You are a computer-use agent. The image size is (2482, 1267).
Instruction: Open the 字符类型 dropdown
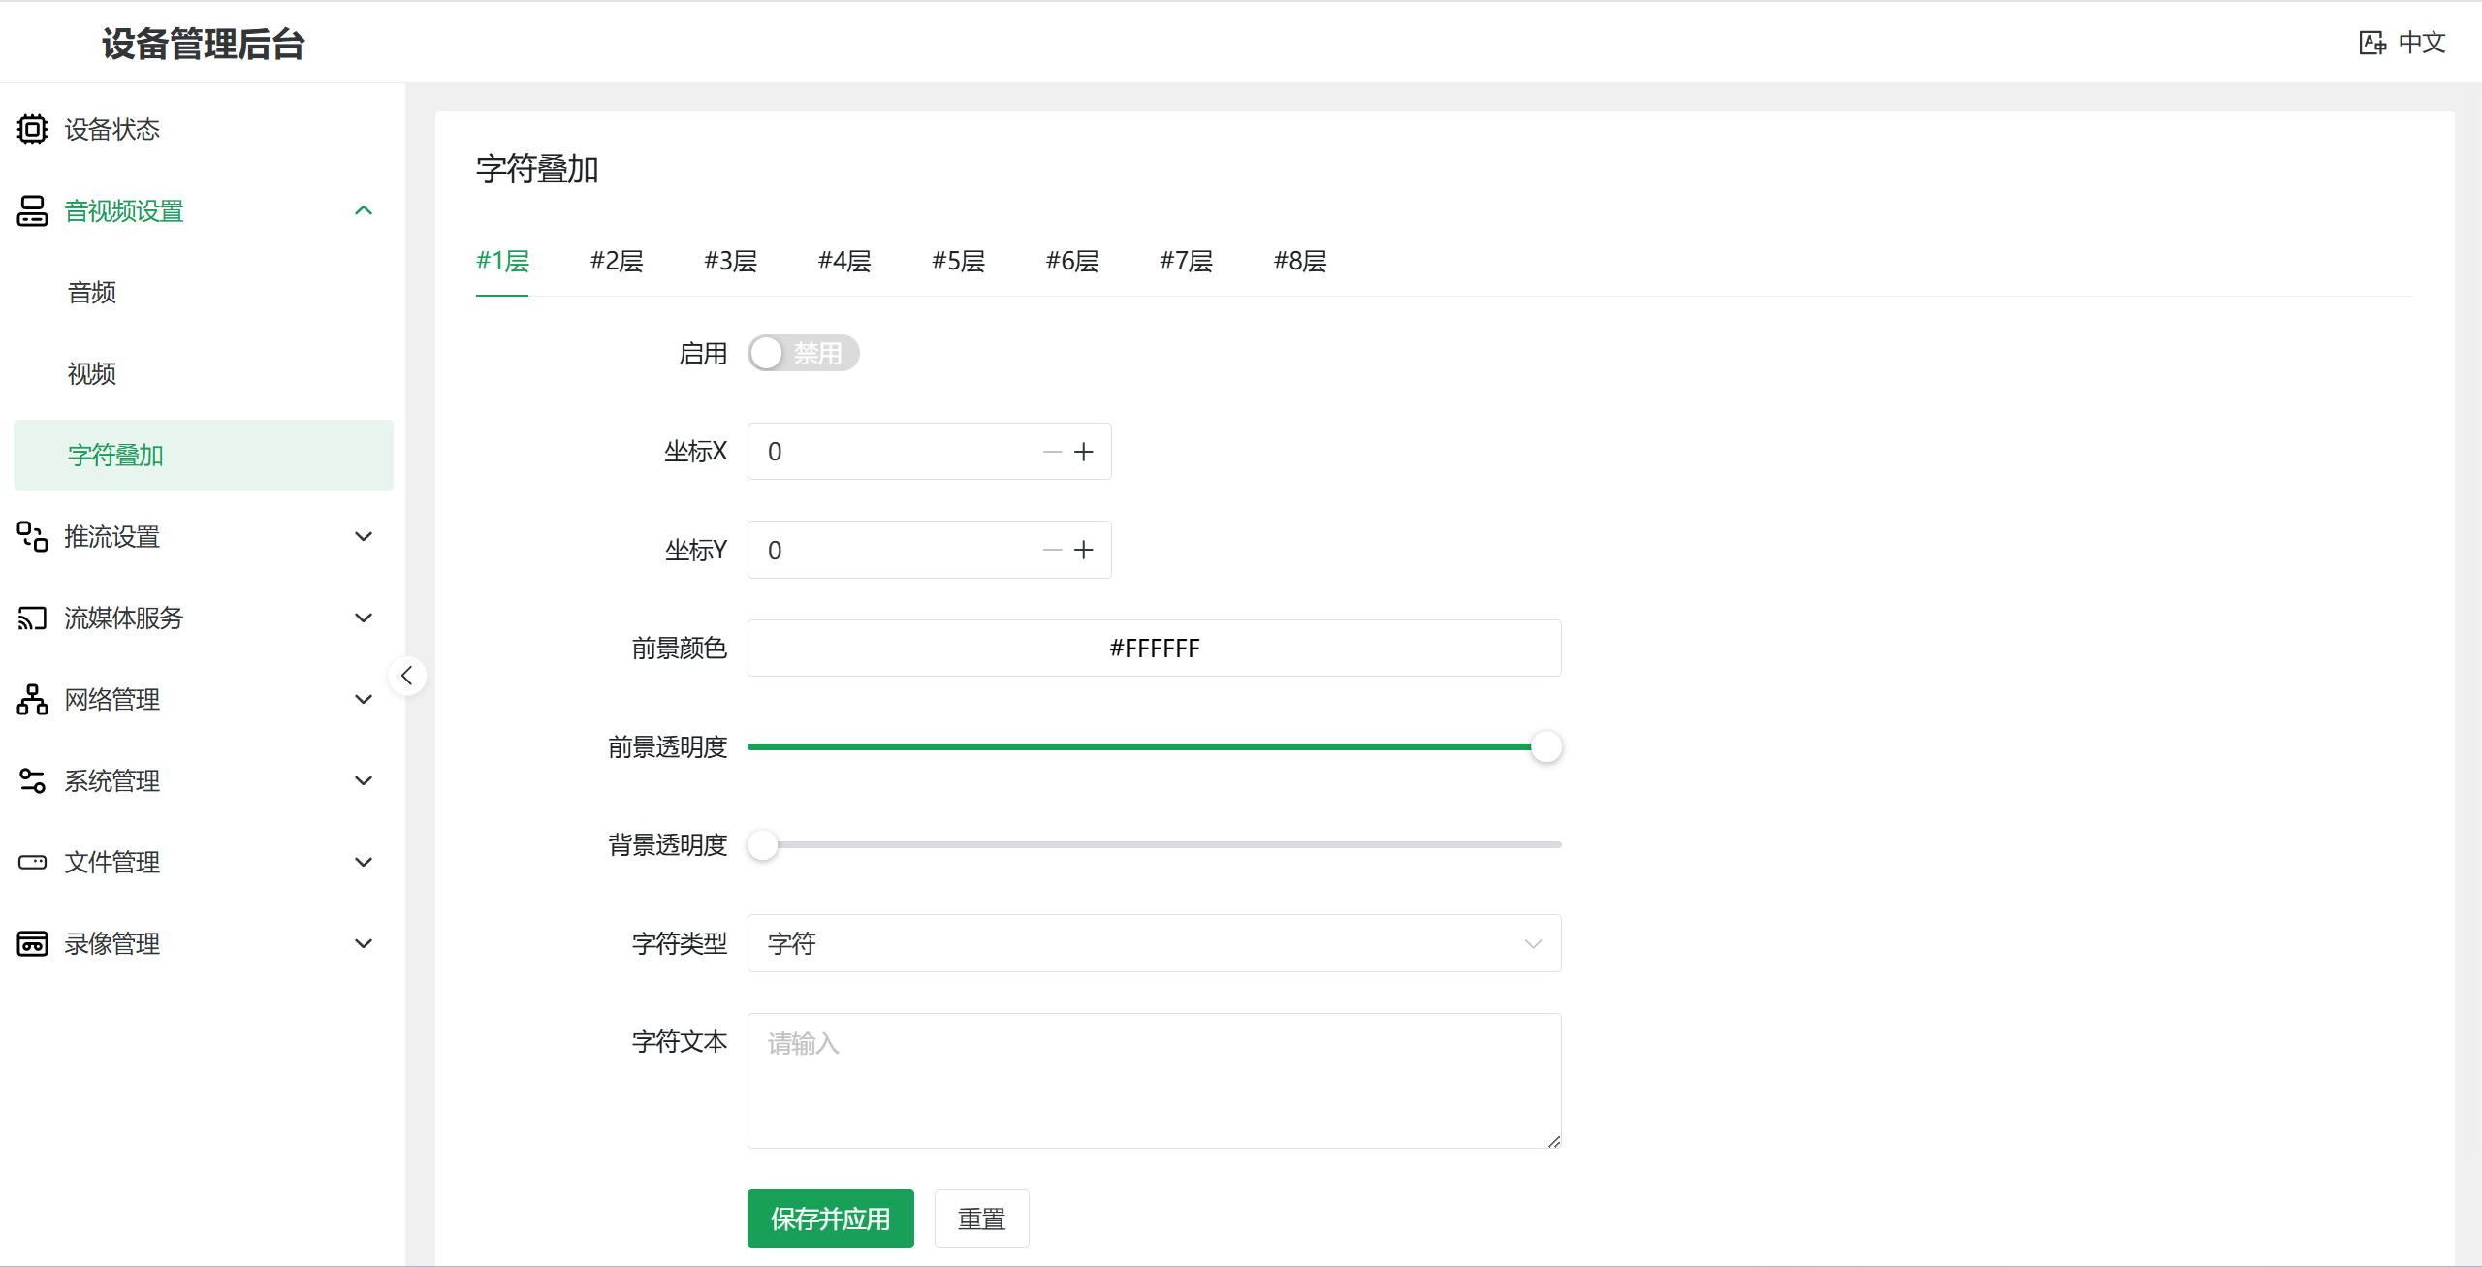point(1154,943)
